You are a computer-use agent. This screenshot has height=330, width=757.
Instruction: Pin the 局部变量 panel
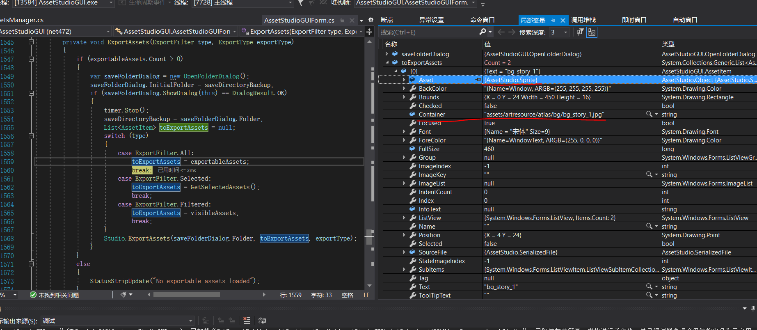click(553, 20)
